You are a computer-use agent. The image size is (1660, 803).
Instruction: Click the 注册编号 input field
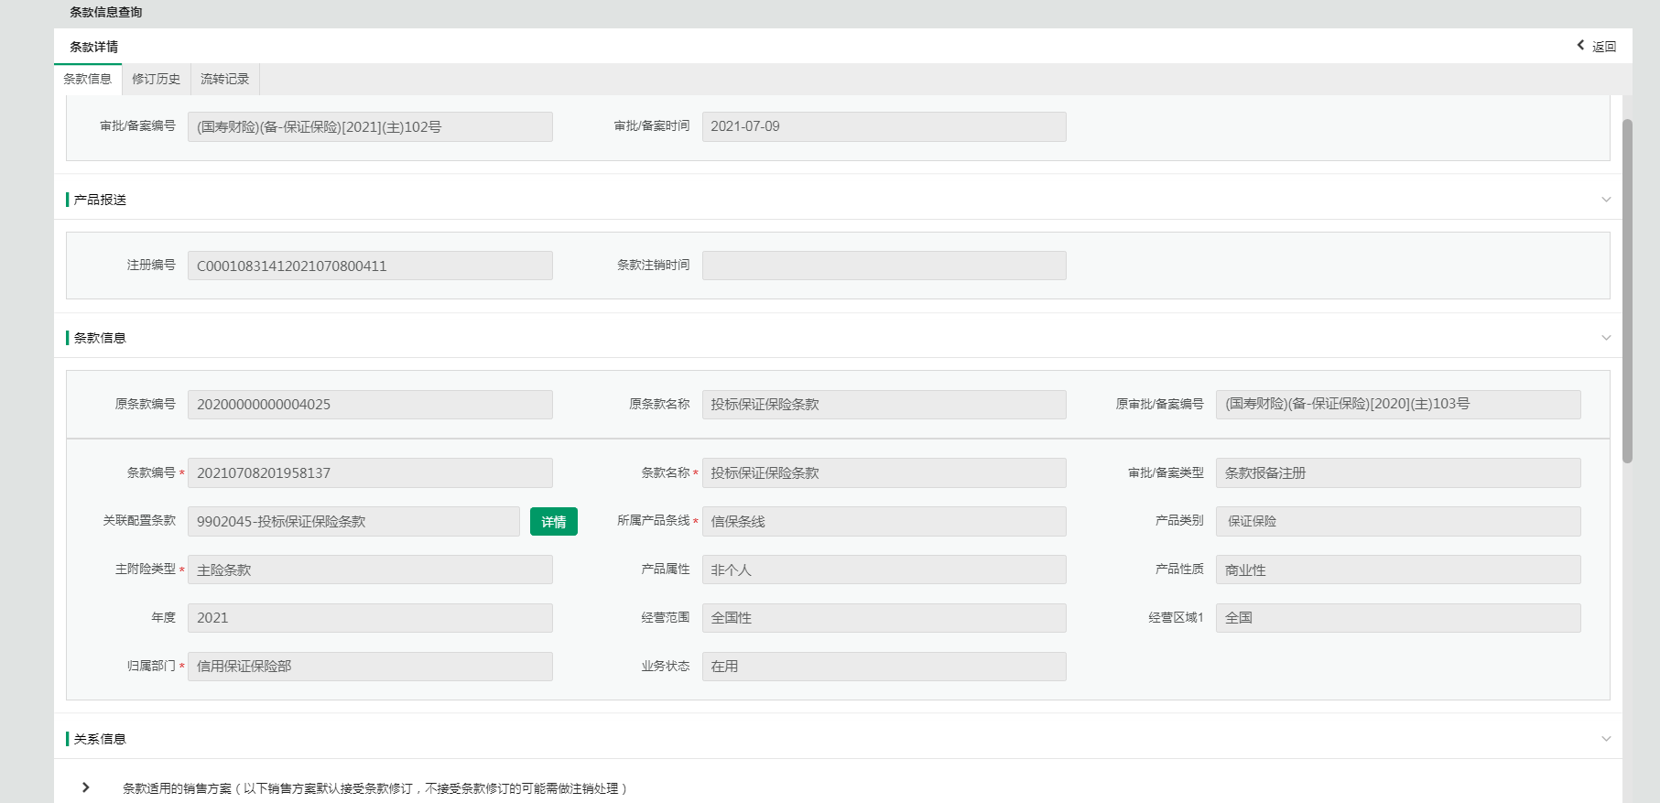(x=370, y=266)
